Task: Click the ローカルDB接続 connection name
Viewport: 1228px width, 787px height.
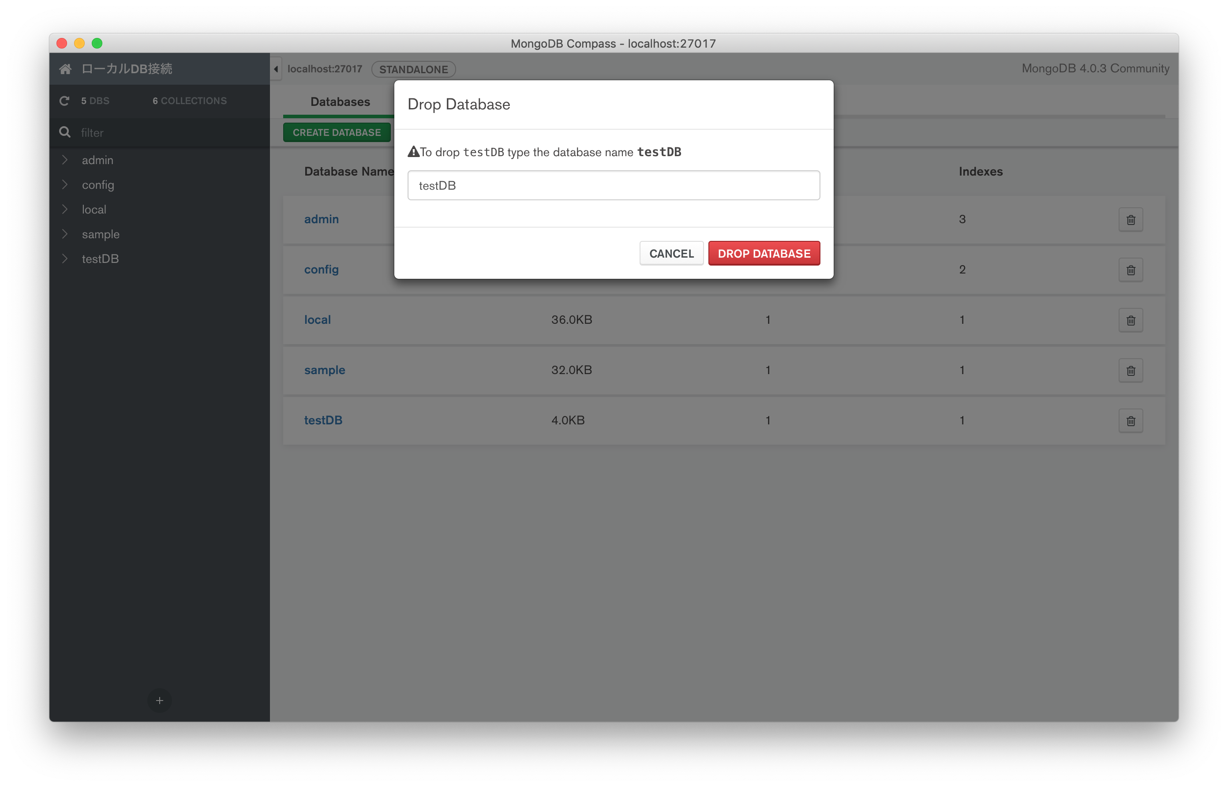Action: 127,68
